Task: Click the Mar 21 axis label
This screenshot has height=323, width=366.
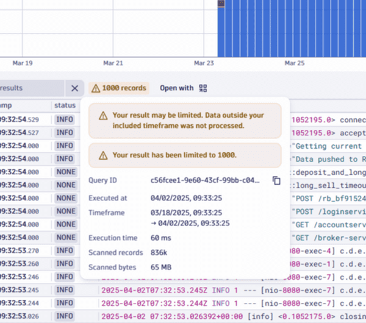Action: [113, 63]
